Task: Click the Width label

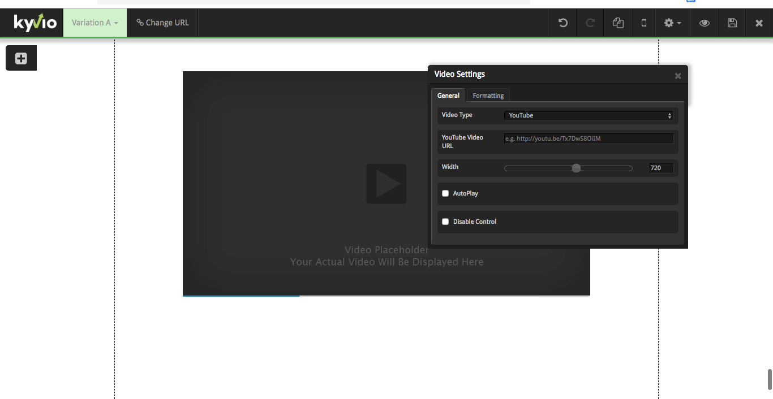Action: tap(450, 167)
